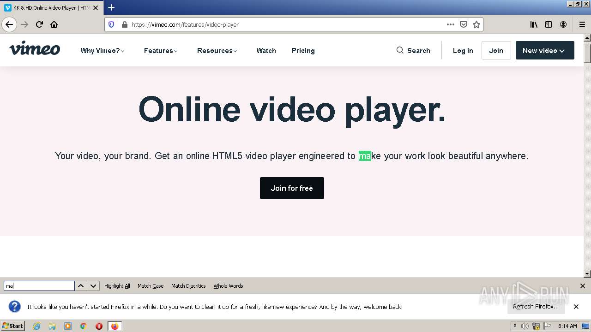Click the find bar text field
Screen dimensions: 591x332
pos(39,286)
